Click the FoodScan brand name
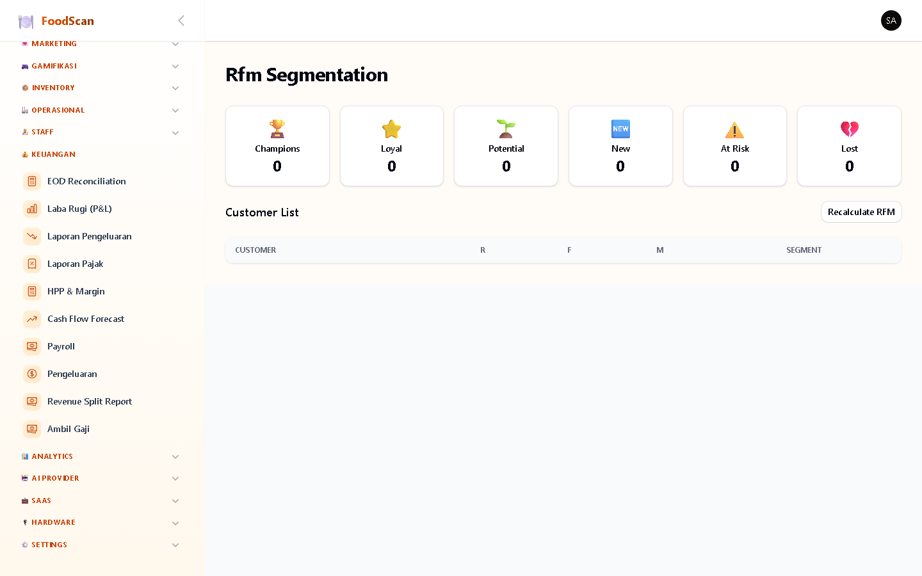The image size is (922, 576). pos(68,21)
